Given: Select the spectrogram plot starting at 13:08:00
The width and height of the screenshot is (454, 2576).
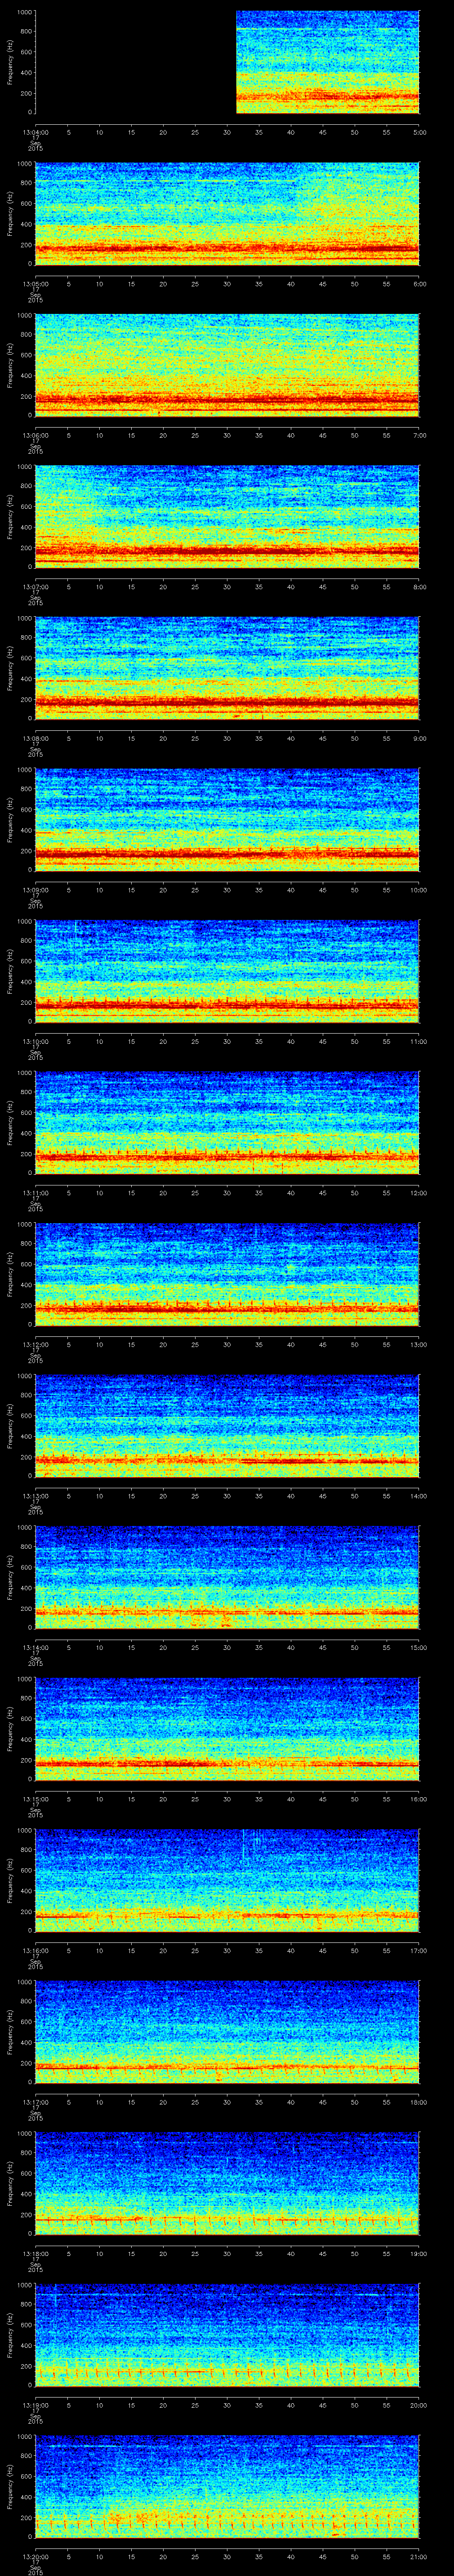Looking at the screenshot, I should (227, 668).
